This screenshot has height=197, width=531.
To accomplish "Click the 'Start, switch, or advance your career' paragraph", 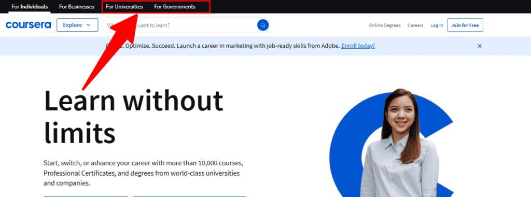I will (144, 173).
